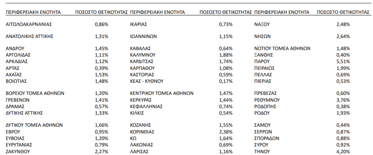The width and height of the screenshot is (373, 155).
Task: Click the ΑΙΤΩΛΟΑΚΑΡΝΑΝΙΑΣ row label
Action: coord(29,24)
